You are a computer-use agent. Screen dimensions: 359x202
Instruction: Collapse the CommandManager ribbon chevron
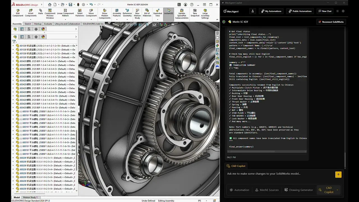pyautogui.click(x=217, y=20)
